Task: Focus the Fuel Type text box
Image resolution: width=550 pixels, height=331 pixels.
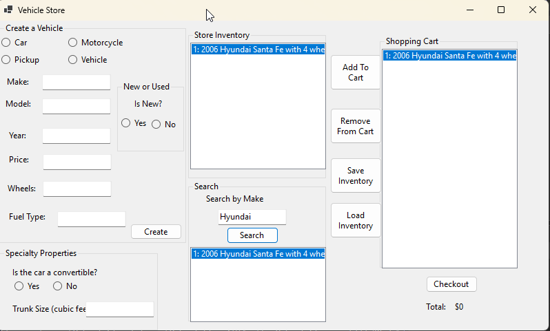Action: [92, 219]
